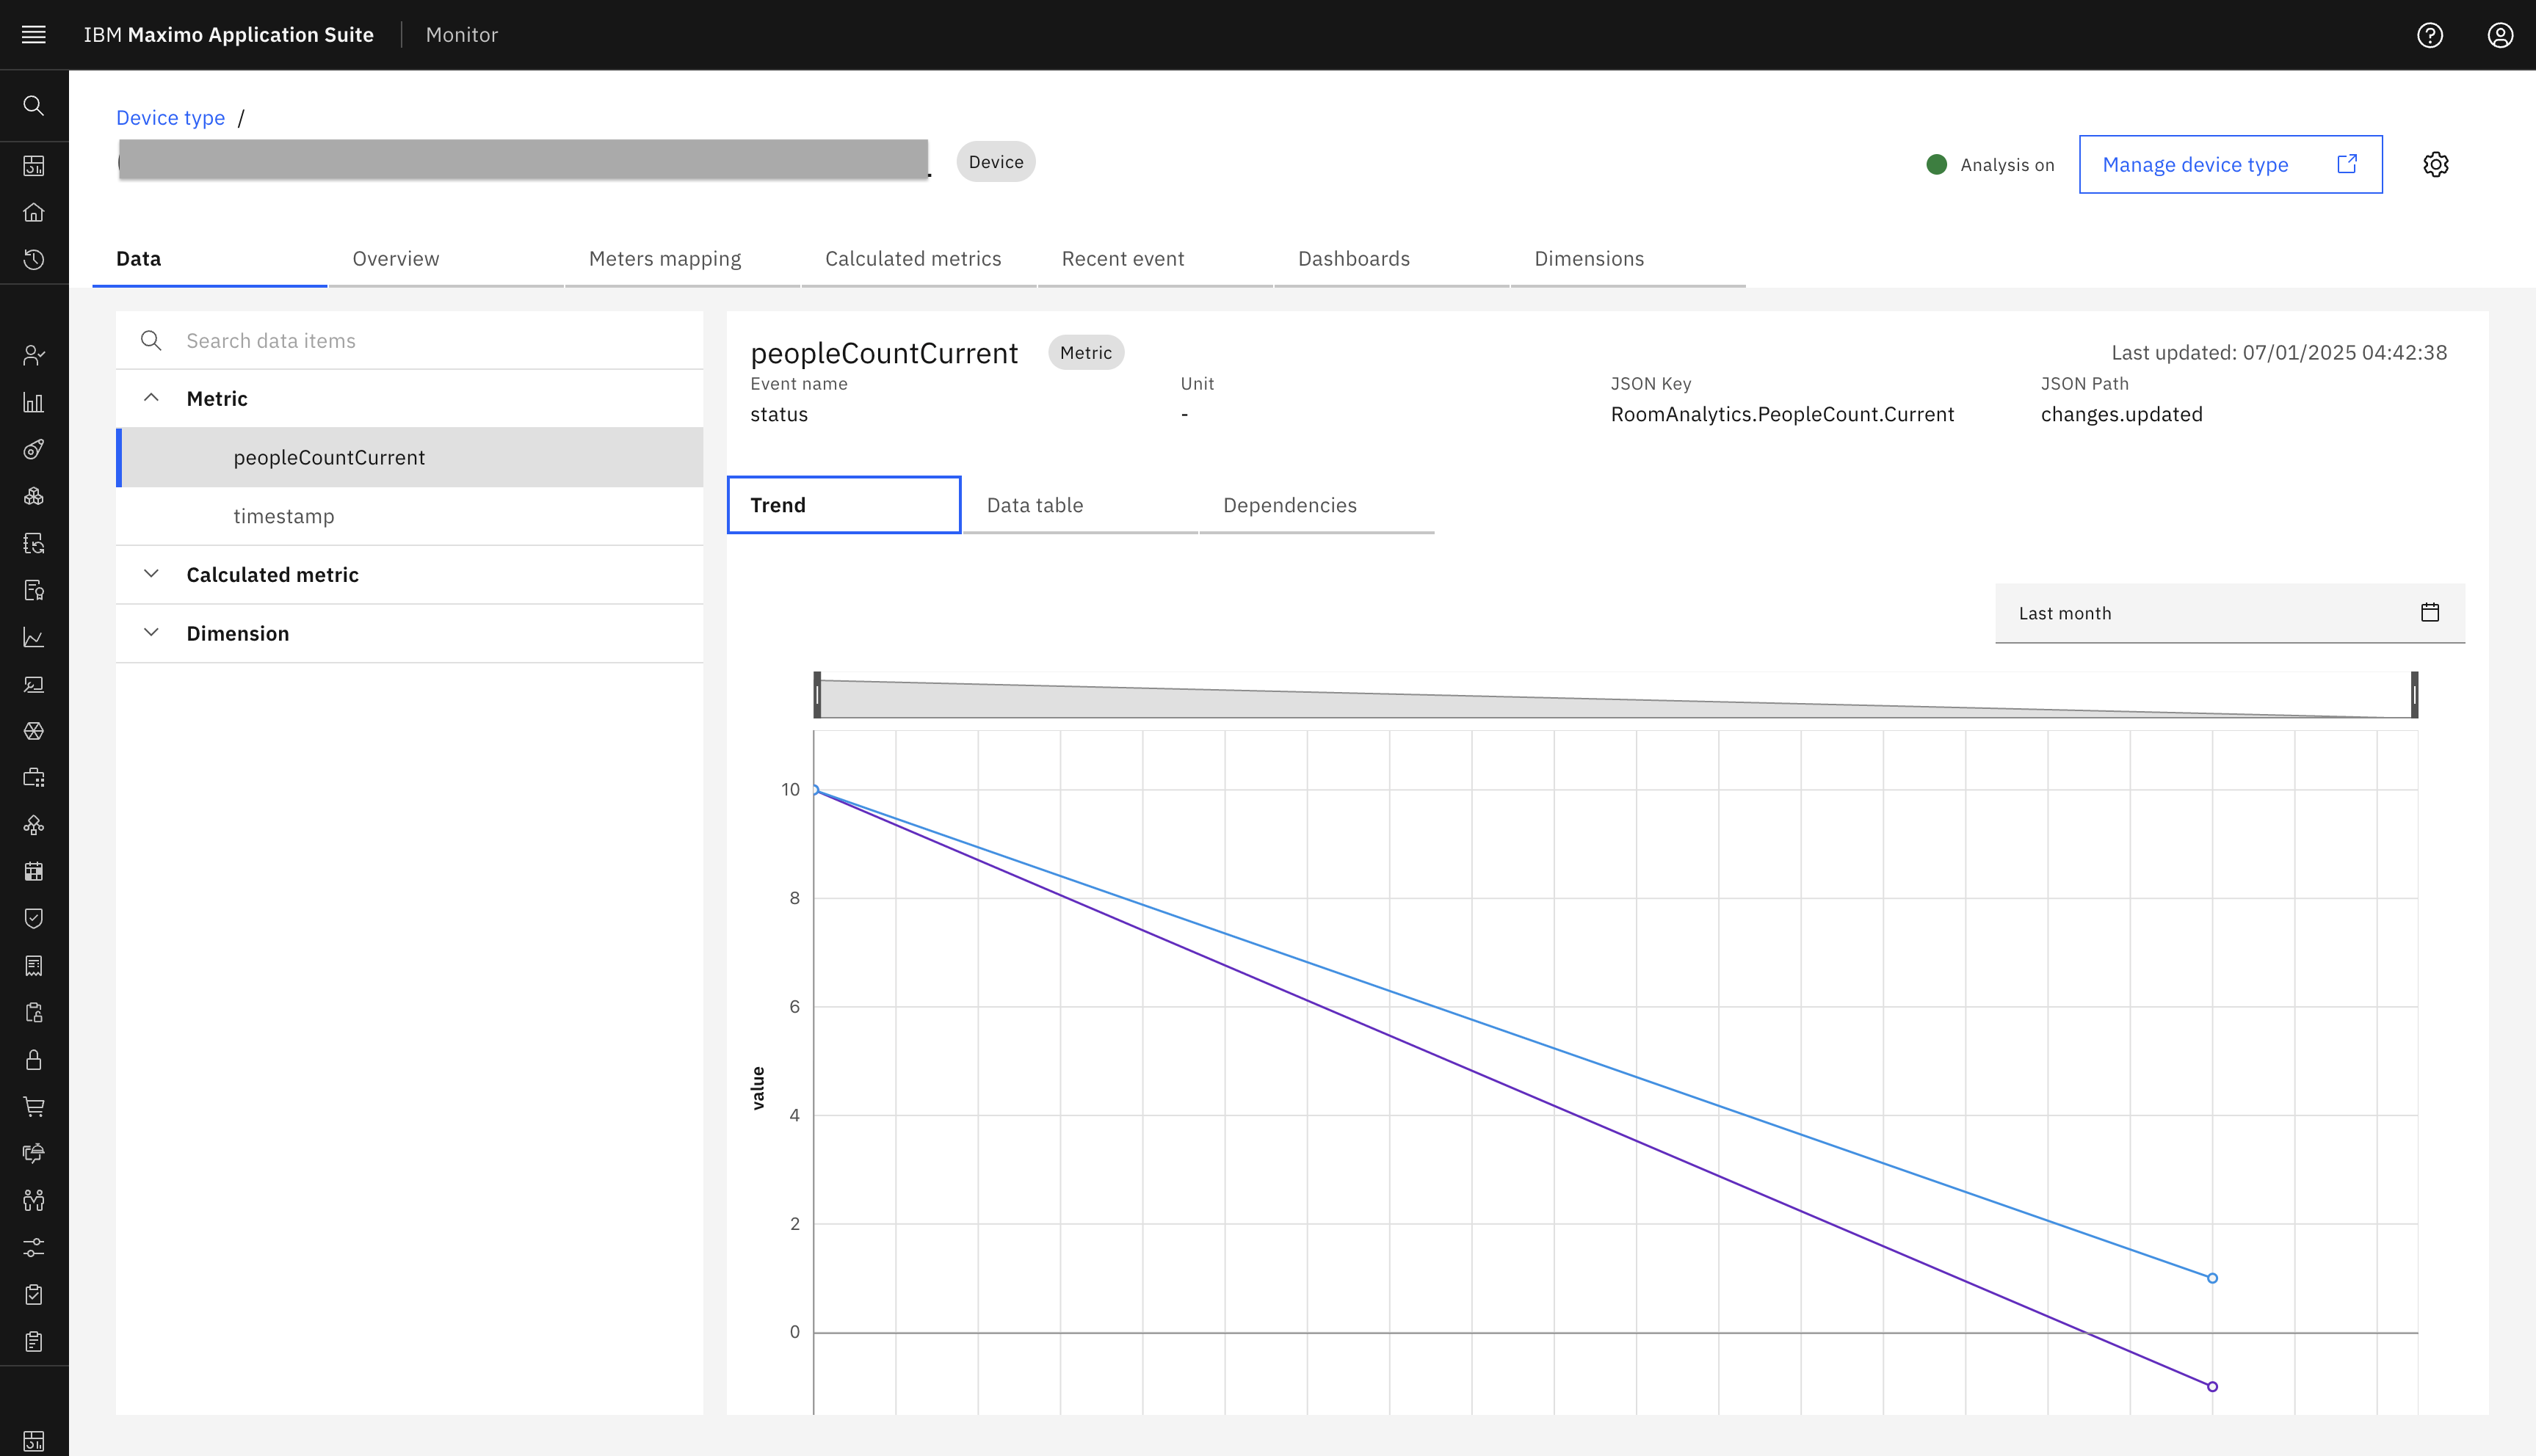The width and height of the screenshot is (2536, 1456).
Task: Follow the Device type breadcrumb link
Action: (171, 118)
